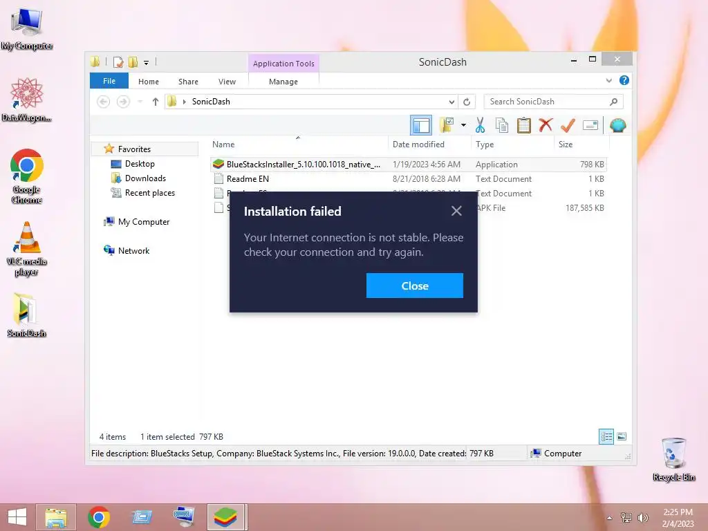
Task: Click the Forward navigation arrow
Action: click(x=123, y=102)
